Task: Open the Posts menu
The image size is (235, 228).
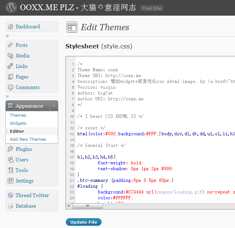Action: (x=32, y=45)
